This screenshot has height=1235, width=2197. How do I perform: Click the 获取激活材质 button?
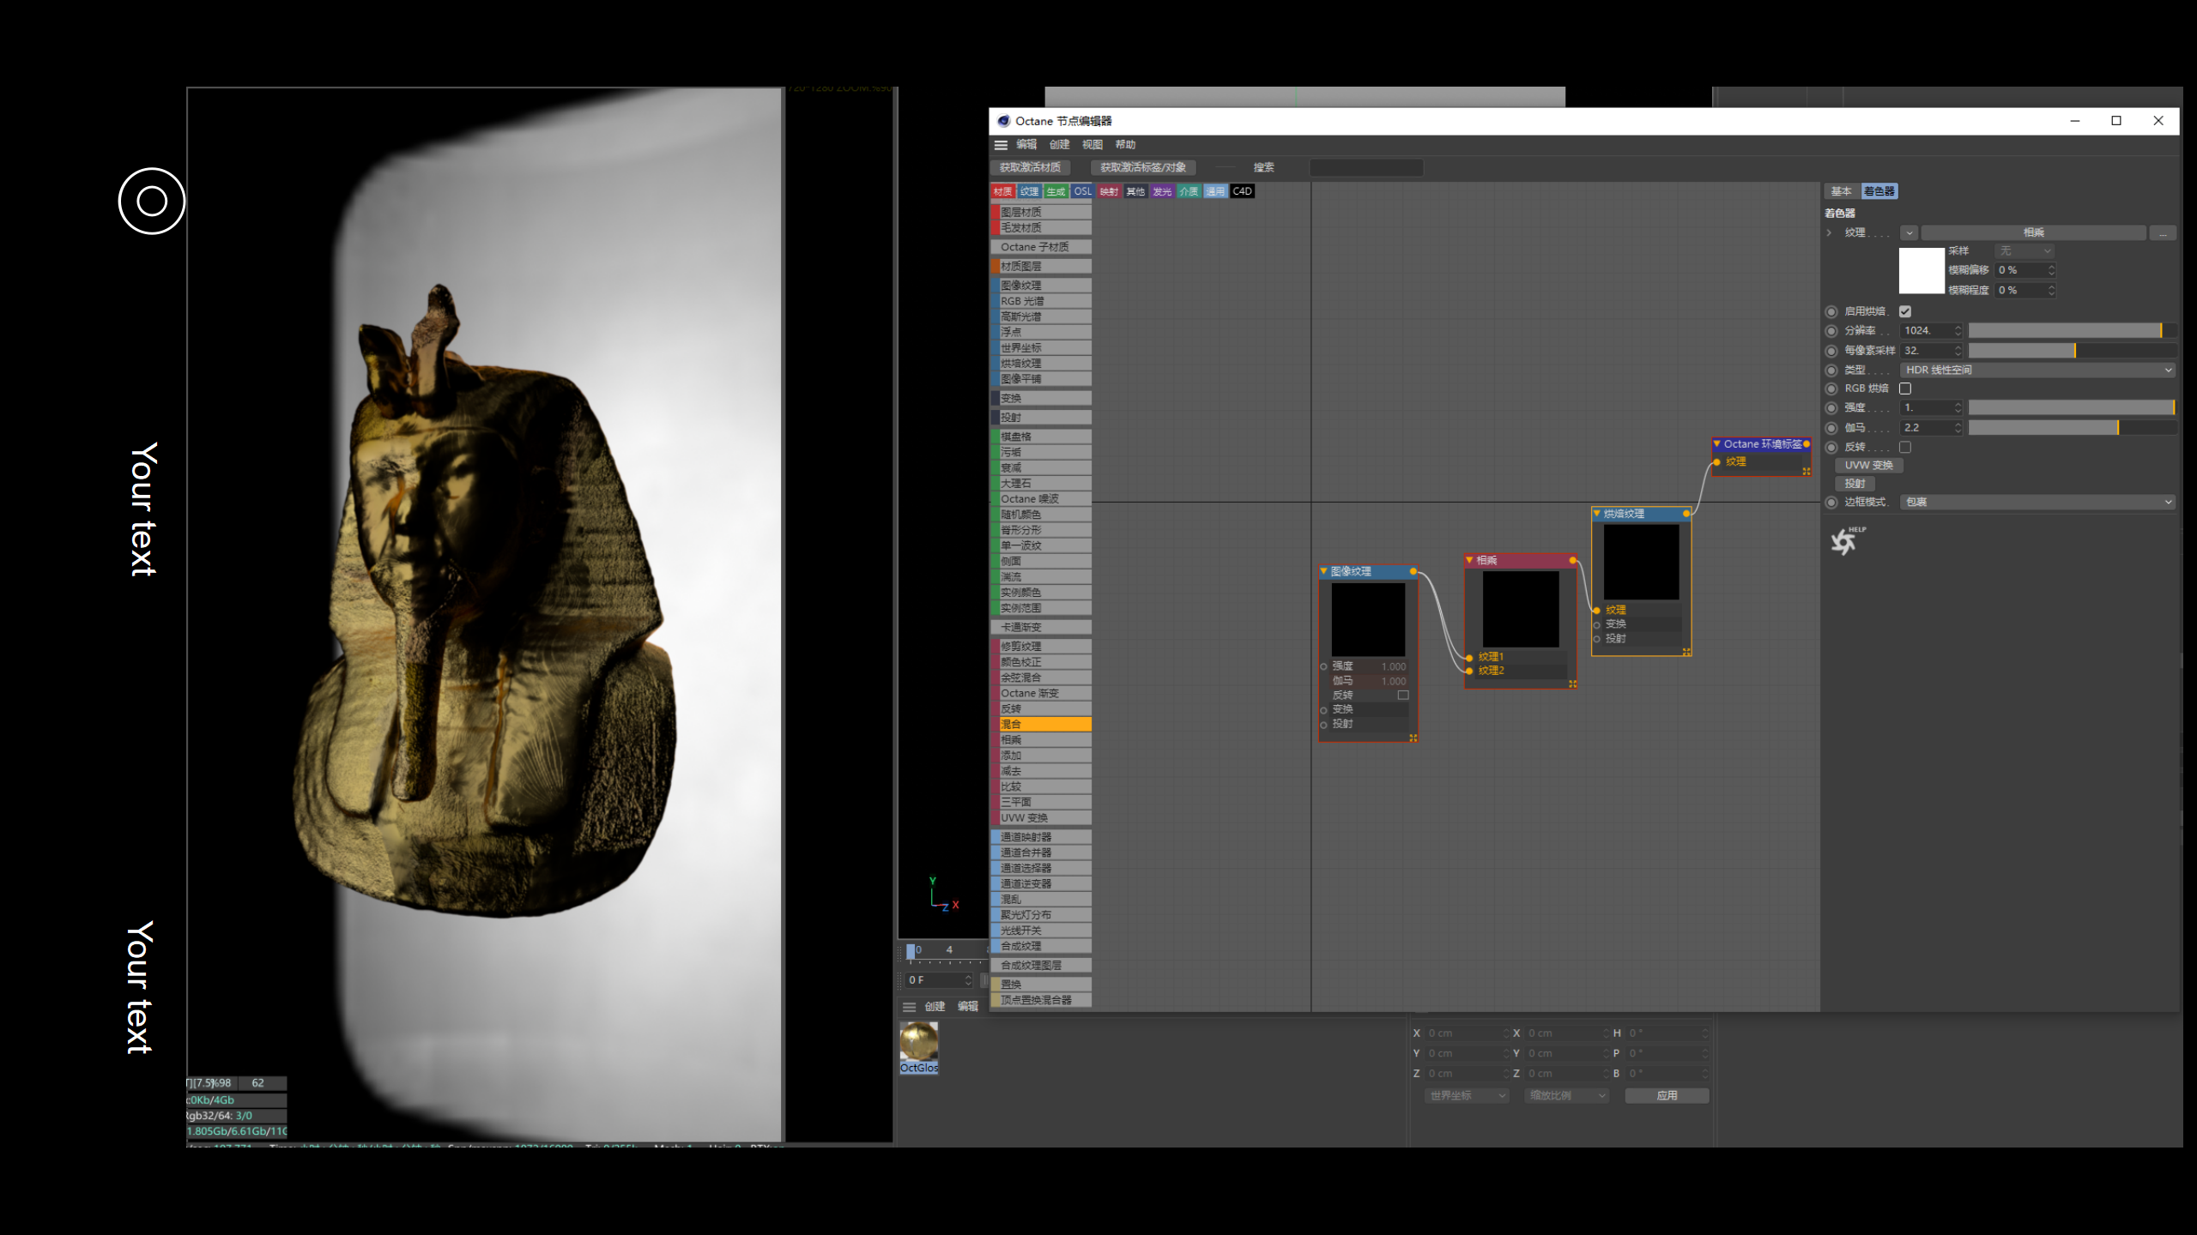(1030, 167)
